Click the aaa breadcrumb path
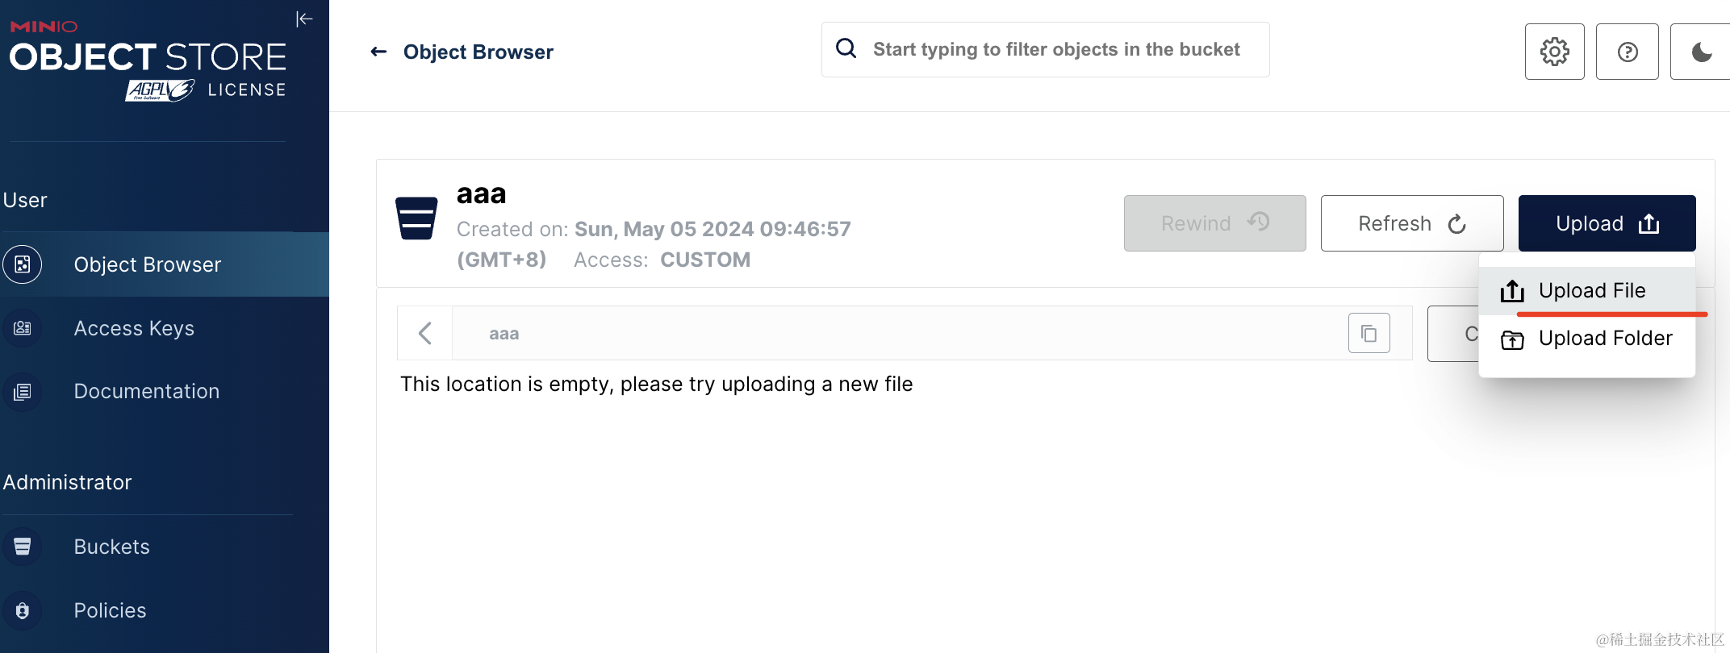Image resolution: width=1730 pixels, height=653 pixels. click(504, 334)
